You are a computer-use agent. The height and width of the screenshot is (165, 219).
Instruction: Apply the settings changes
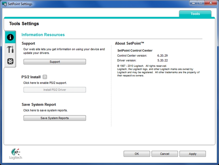coord(193,154)
